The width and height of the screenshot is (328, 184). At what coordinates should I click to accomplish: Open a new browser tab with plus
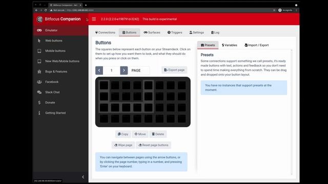pyautogui.click(x=86, y=5)
